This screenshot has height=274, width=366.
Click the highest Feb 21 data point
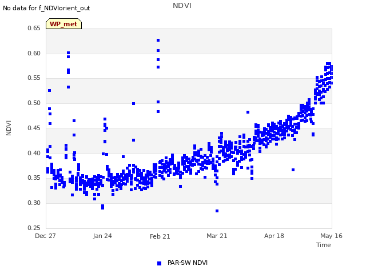click(158, 41)
